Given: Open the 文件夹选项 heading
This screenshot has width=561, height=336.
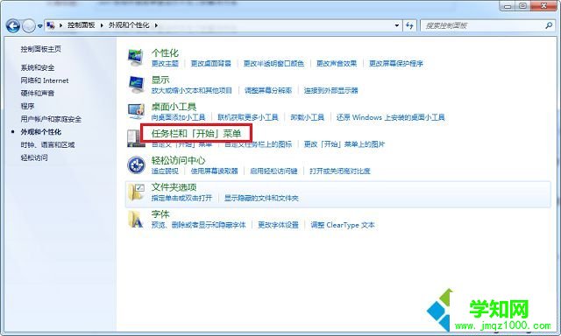Looking at the screenshot, I should coord(174,187).
